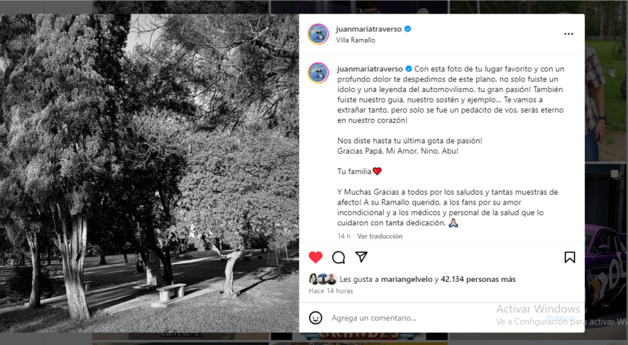Open the Villa Ramallo location link
The image size is (628, 345).
pyautogui.click(x=356, y=40)
